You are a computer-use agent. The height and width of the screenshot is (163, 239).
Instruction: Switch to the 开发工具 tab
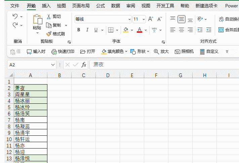point(165,6)
